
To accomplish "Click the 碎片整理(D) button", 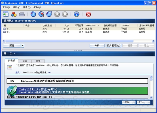I will 114,46.
